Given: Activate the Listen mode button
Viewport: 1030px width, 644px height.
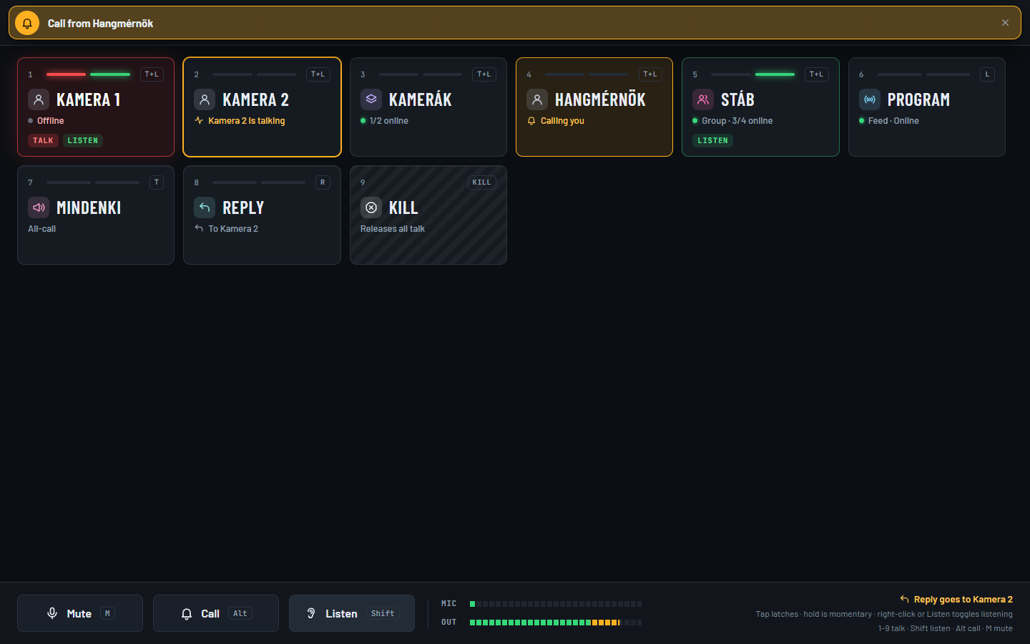Looking at the screenshot, I should (x=352, y=613).
